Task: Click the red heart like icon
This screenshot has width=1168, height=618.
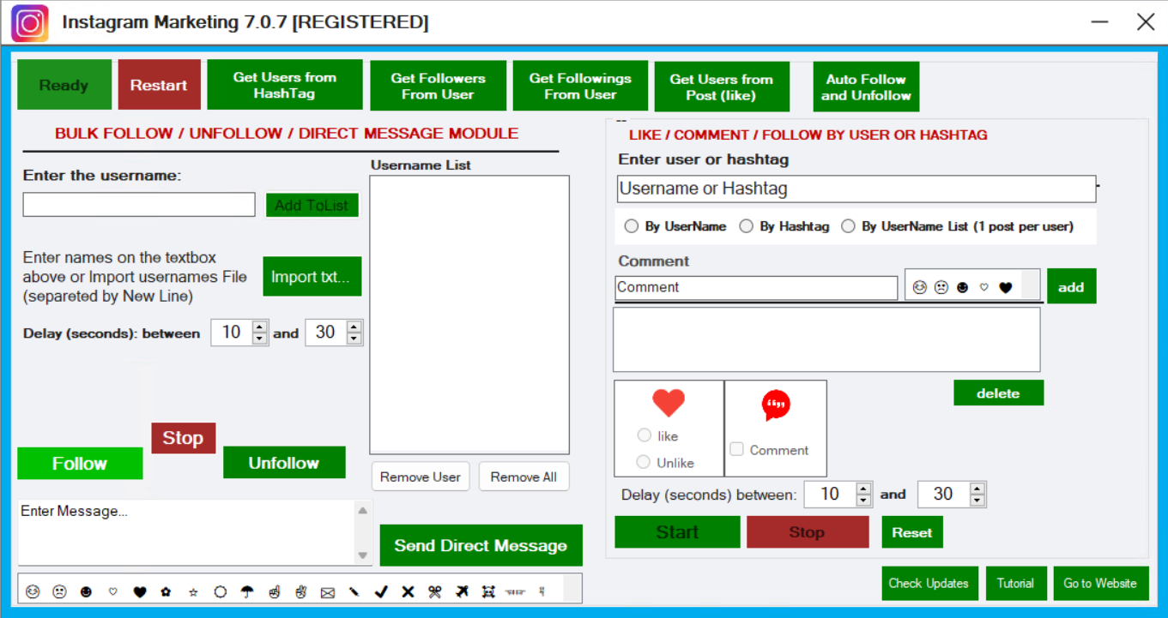Action: tap(669, 403)
